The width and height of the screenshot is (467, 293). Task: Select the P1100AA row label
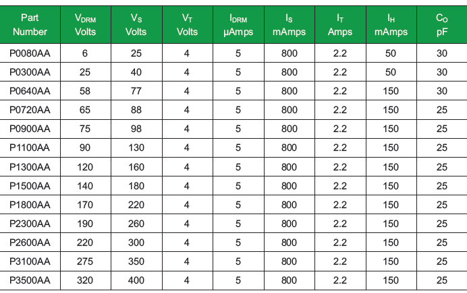(x=30, y=148)
